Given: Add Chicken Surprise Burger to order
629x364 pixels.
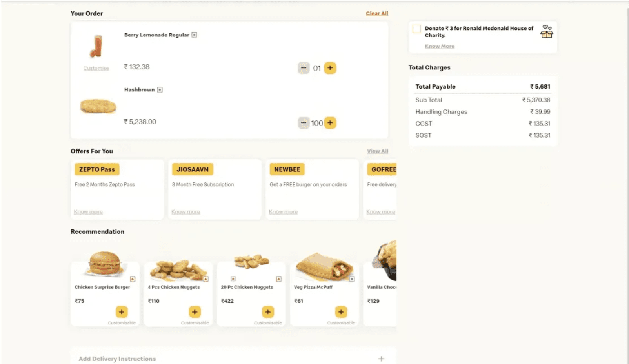Looking at the screenshot, I should click(x=122, y=312).
